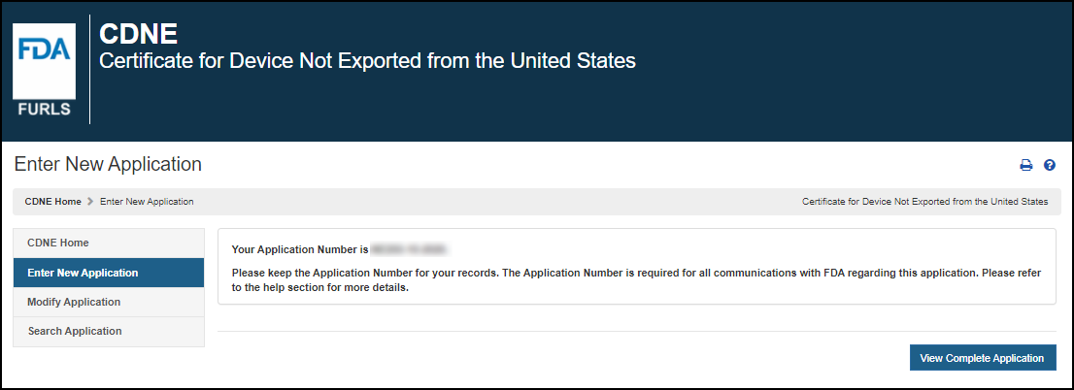Screen dimensions: 1074x390
Task: Open help via the question mark icon
Action: pyautogui.click(x=1049, y=166)
